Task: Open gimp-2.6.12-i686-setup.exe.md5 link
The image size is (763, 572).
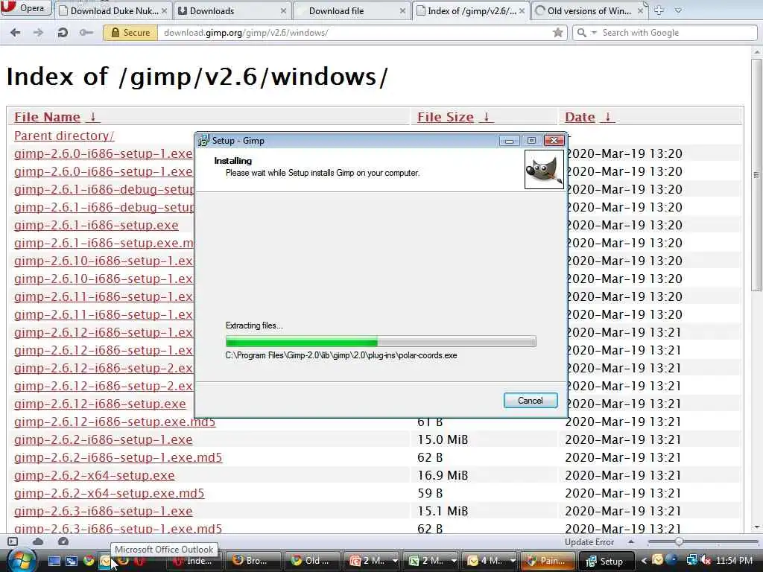Action: point(114,422)
